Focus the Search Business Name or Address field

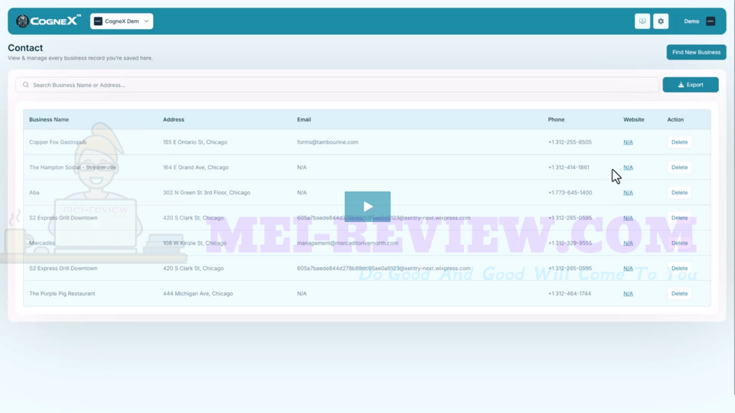[338, 85]
